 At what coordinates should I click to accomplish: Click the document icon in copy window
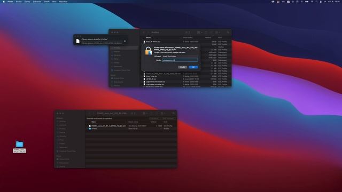(77, 41)
